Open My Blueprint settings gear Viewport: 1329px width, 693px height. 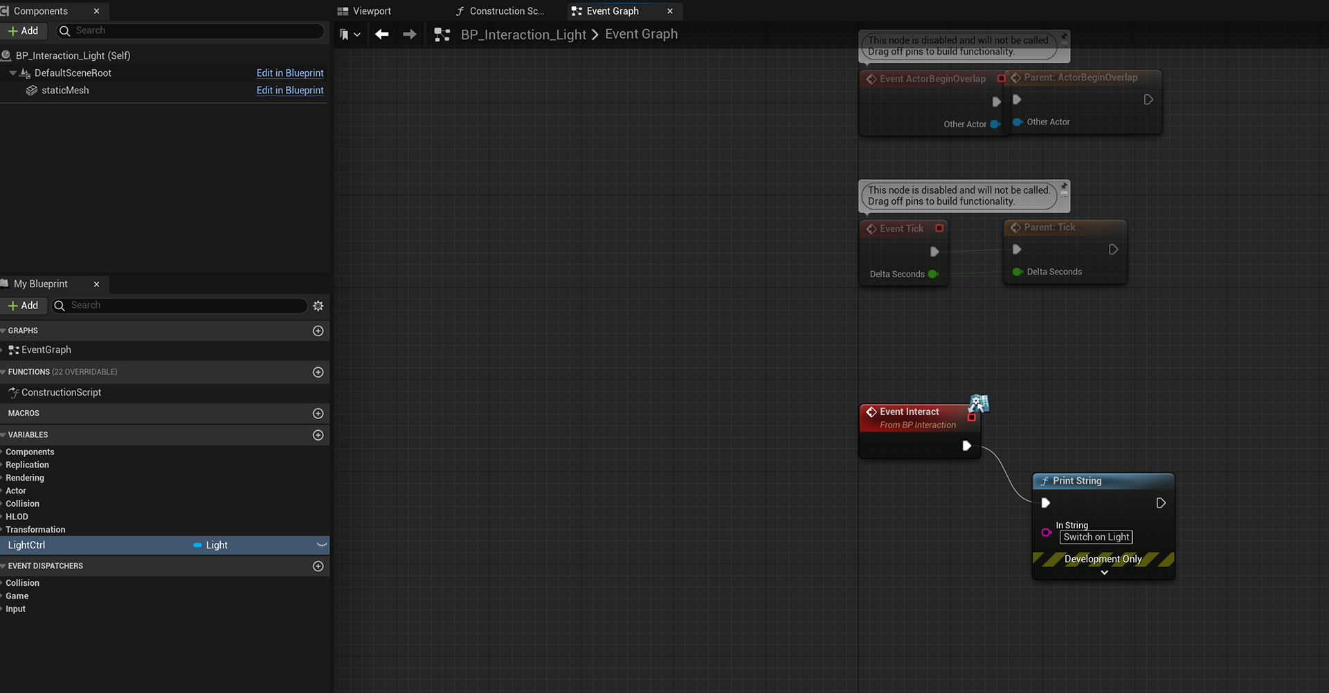pyautogui.click(x=318, y=306)
